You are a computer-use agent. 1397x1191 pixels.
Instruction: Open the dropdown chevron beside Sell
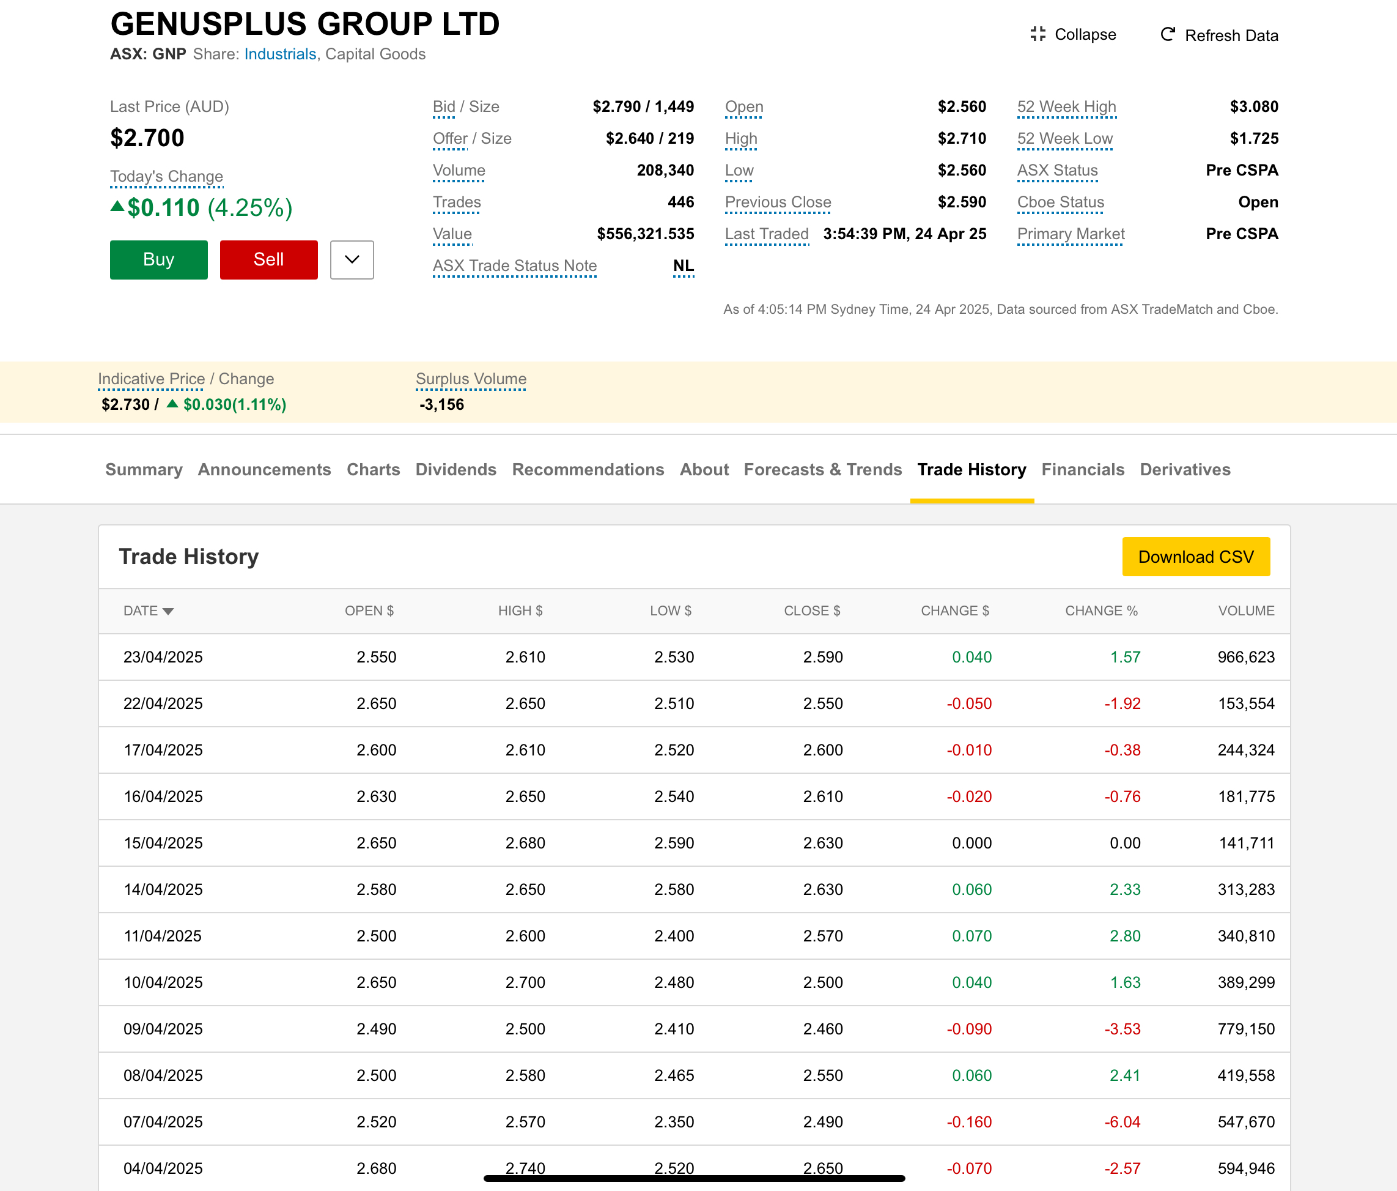352,259
